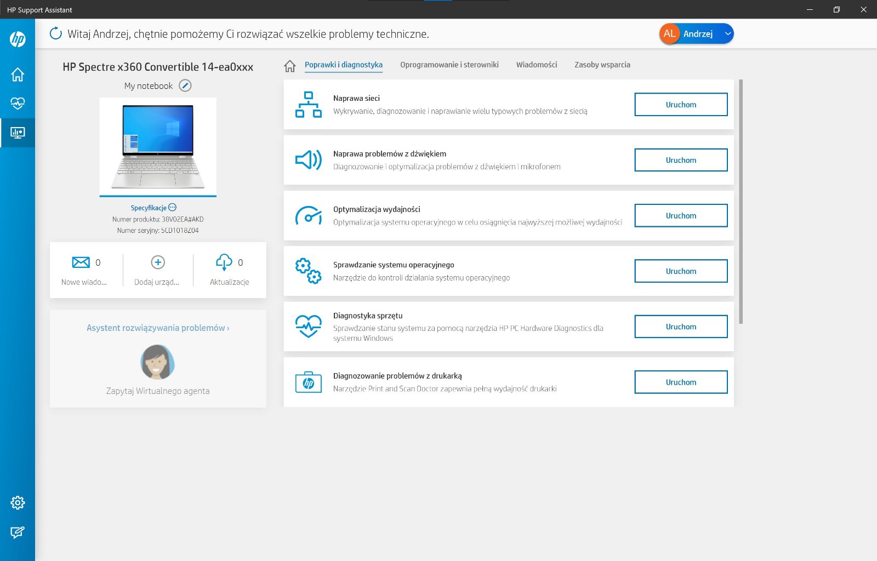Image resolution: width=877 pixels, height=561 pixels.
Task: Open the feedback icon at sidebar bottom
Action: point(18,532)
